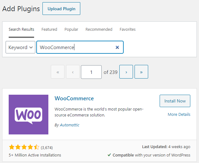Click the 'Add Plugins' page heading
This screenshot has height=163, width=199.
point(21,9)
